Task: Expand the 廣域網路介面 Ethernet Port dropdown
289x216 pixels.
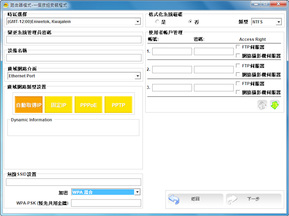Action: pos(137,76)
